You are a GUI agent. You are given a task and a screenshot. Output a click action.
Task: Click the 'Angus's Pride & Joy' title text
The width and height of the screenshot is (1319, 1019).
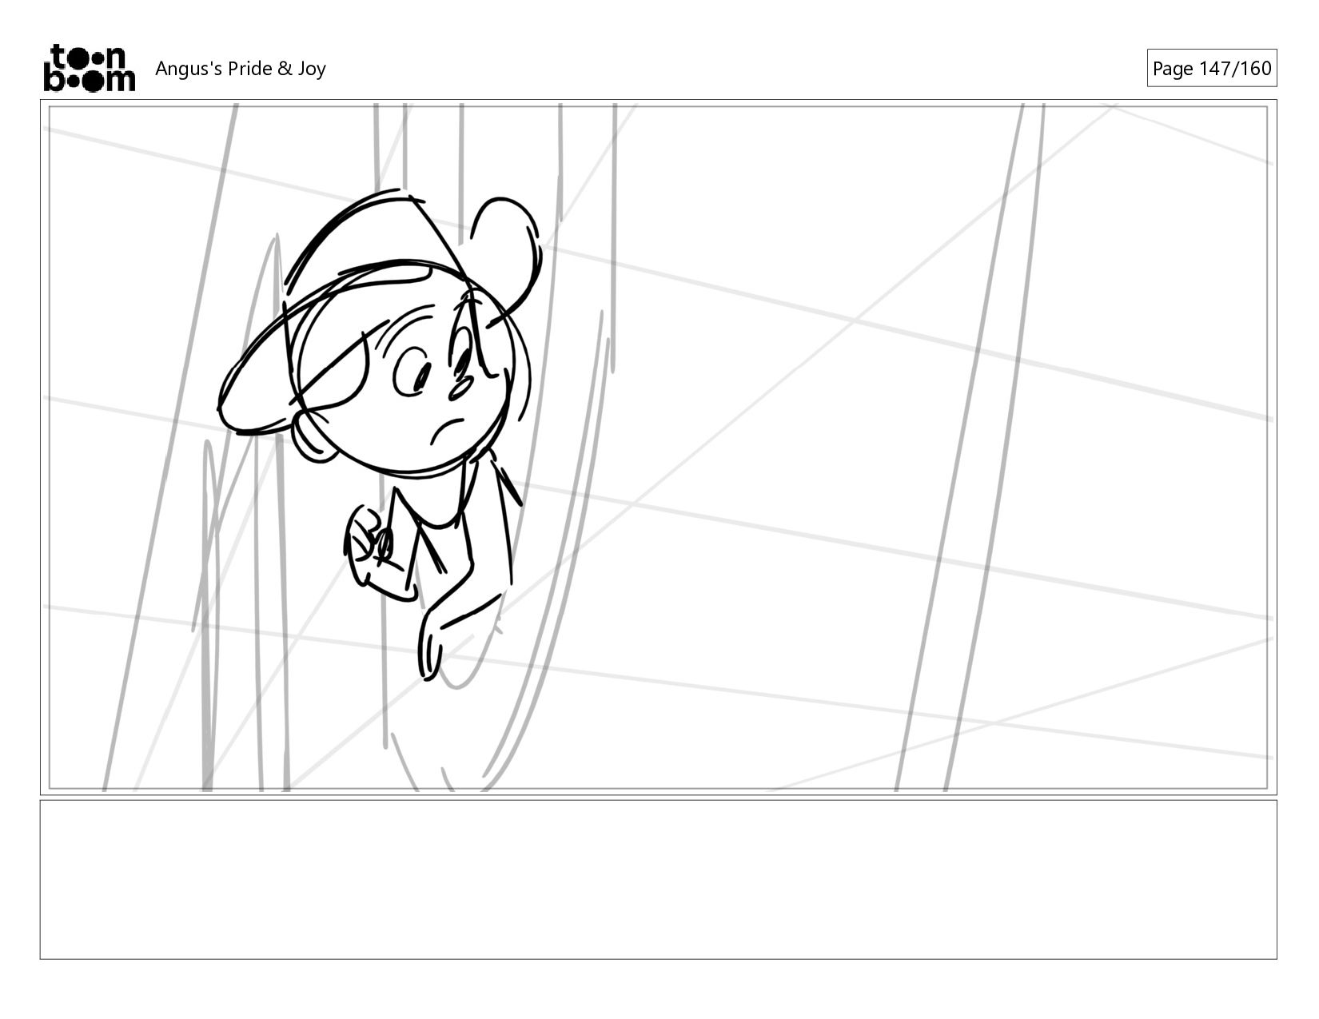pos(241,69)
